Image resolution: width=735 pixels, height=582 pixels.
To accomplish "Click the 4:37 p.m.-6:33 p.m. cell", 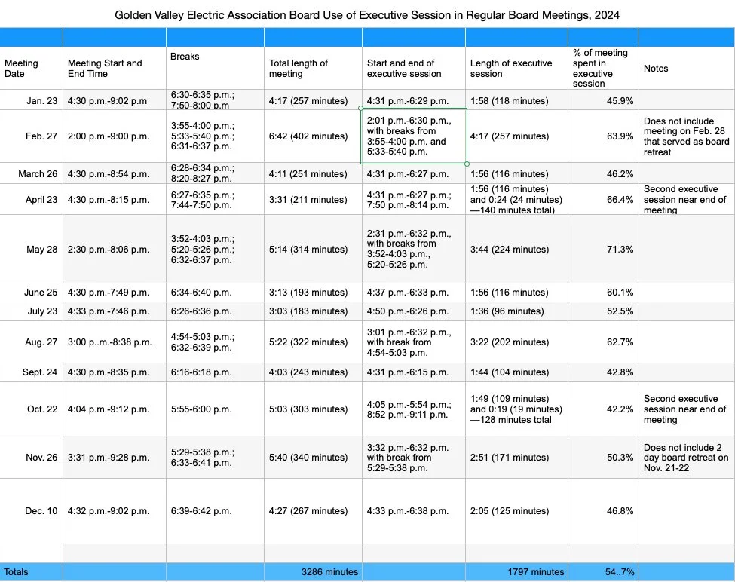I will [414, 293].
